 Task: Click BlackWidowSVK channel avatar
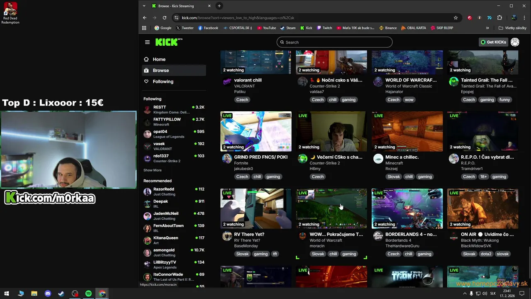pyautogui.click(x=454, y=236)
